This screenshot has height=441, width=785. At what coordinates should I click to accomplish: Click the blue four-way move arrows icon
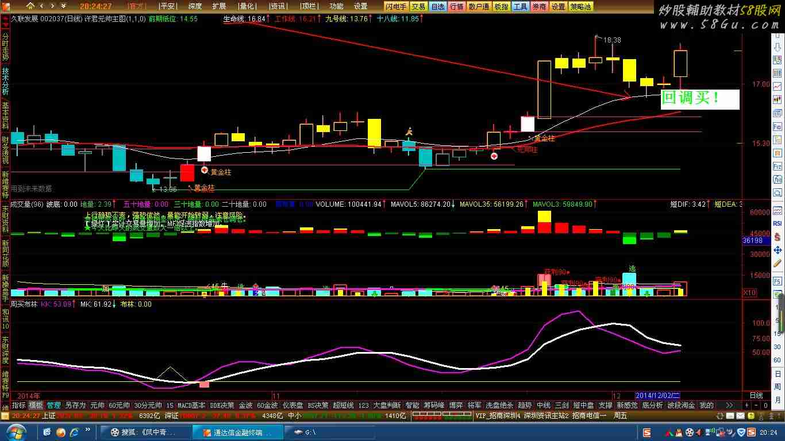[778, 250]
